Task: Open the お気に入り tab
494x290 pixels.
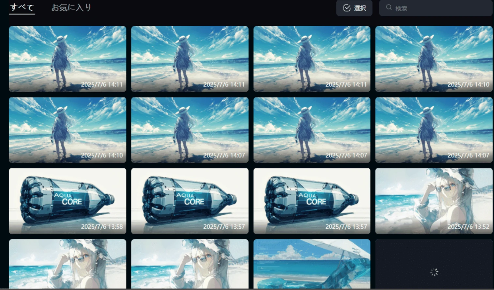Action: click(71, 7)
